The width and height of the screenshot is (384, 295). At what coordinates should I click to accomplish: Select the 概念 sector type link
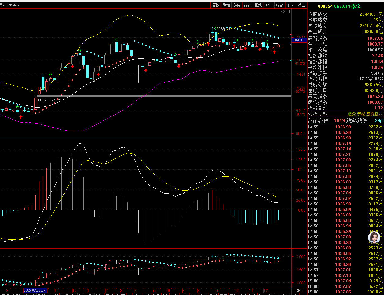coord(352,114)
